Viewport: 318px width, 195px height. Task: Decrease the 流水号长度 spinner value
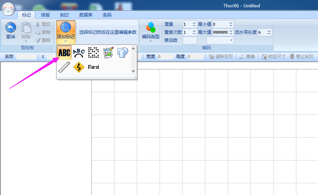[270, 34]
